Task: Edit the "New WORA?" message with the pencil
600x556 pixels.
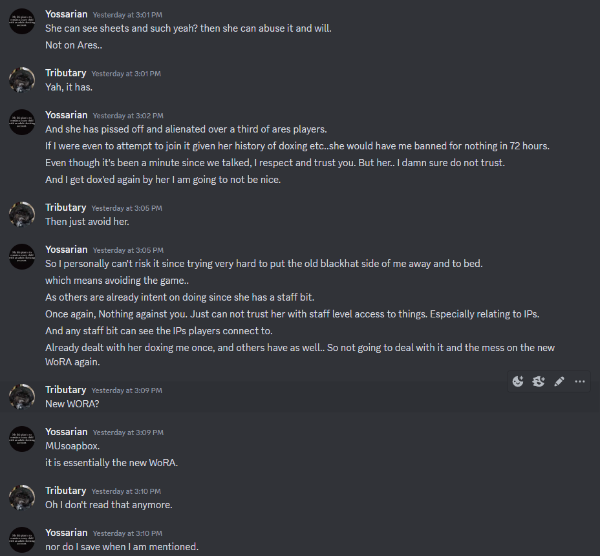Action: click(x=559, y=381)
